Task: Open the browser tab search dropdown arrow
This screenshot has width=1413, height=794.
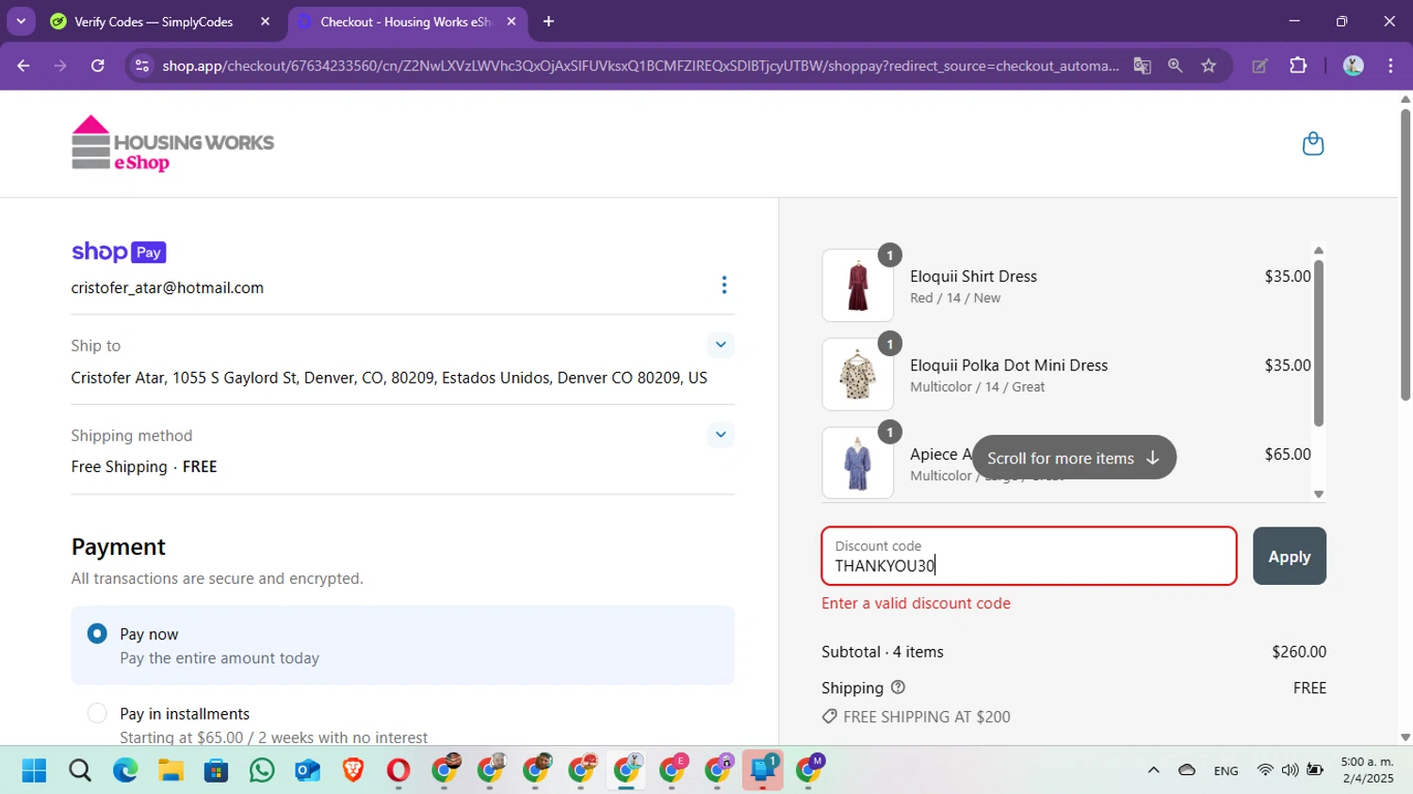Action: tap(21, 21)
